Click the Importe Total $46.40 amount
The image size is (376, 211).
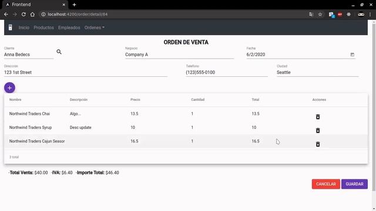(112, 172)
